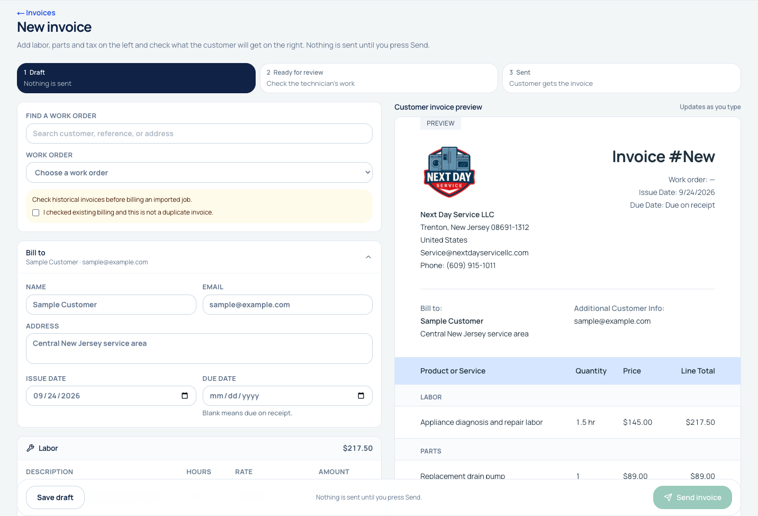Click Service@nextdayservicellc.com in the preview
The image size is (758, 516).
click(x=474, y=253)
